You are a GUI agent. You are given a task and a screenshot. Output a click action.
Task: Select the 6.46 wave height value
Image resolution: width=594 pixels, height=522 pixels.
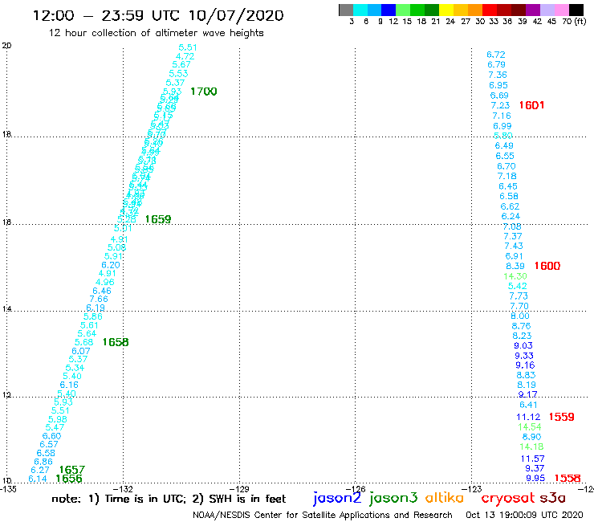[x=102, y=291]
